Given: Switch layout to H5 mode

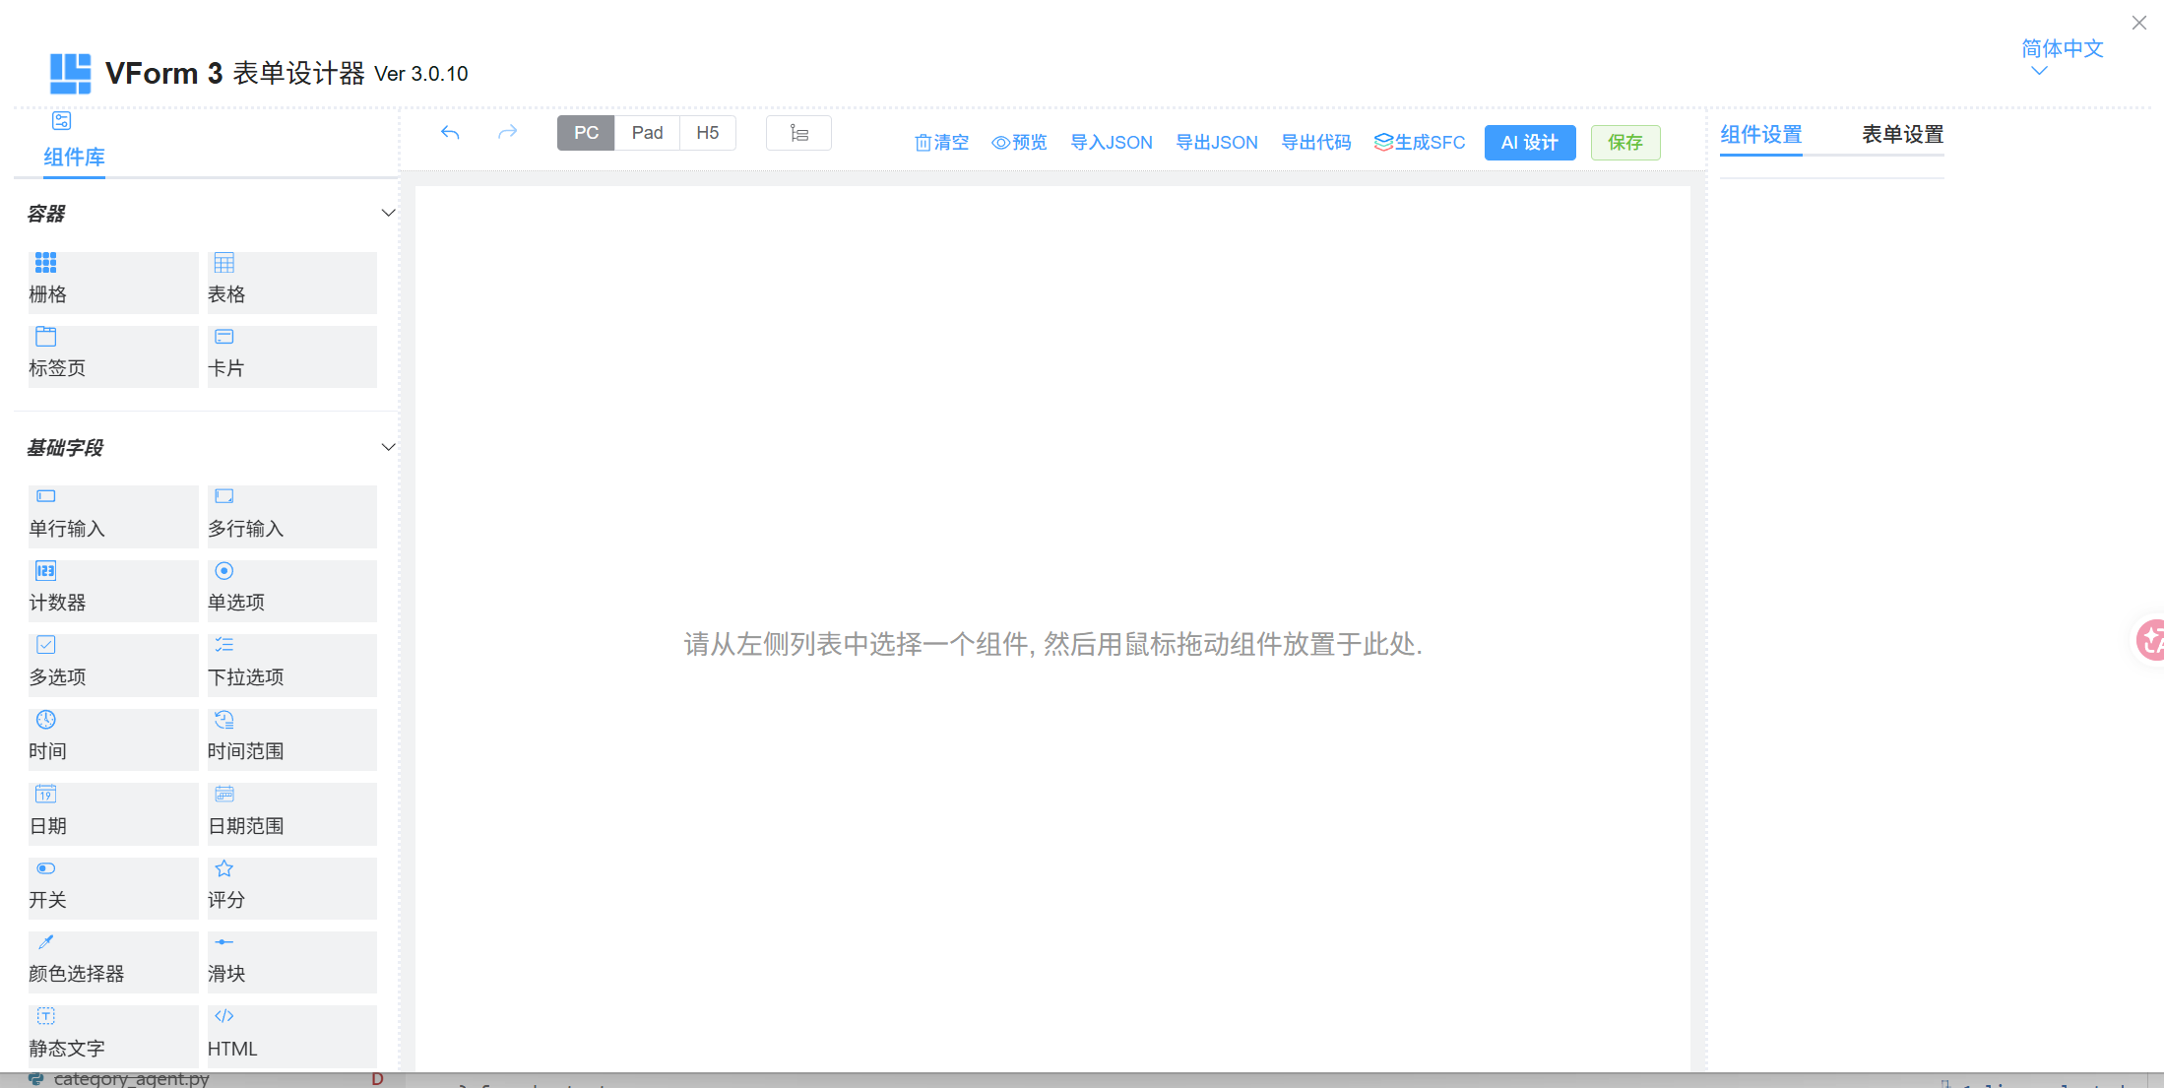Looking at the screenshot, I should 708,133.
